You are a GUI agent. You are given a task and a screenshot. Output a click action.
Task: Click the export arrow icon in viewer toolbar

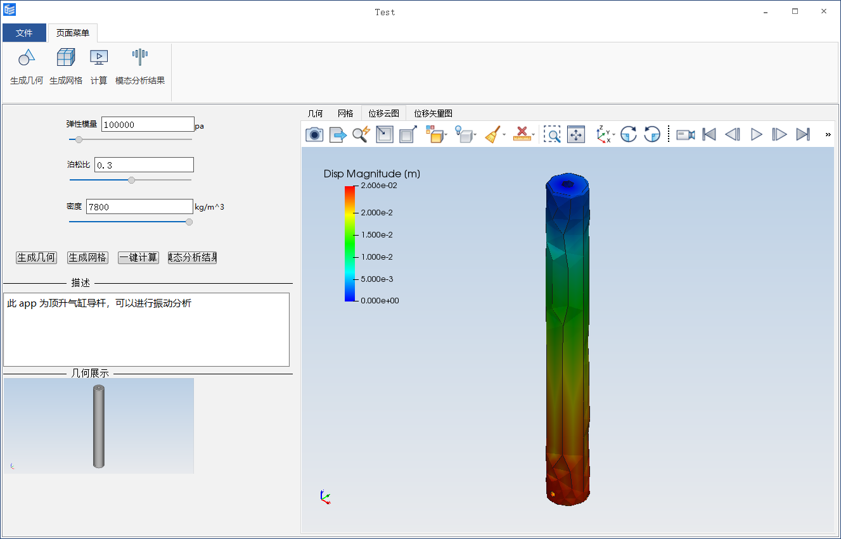[x=338, y=134]
